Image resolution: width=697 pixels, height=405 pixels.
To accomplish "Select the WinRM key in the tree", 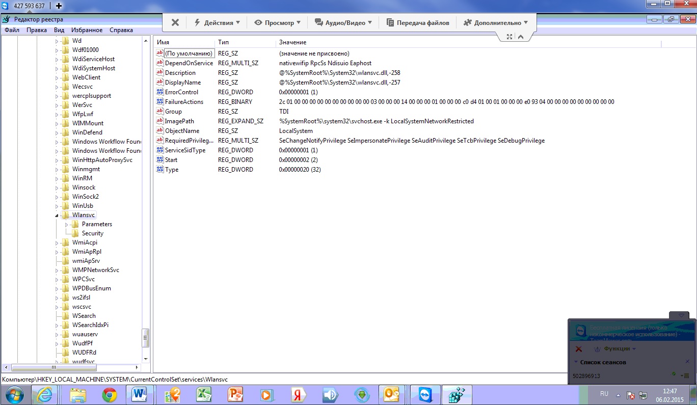I will pyautogui.click(x=82, y=178).
